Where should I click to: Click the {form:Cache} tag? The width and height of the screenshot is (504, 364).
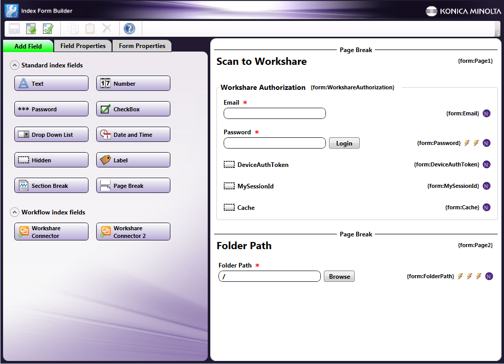(462, 207)
